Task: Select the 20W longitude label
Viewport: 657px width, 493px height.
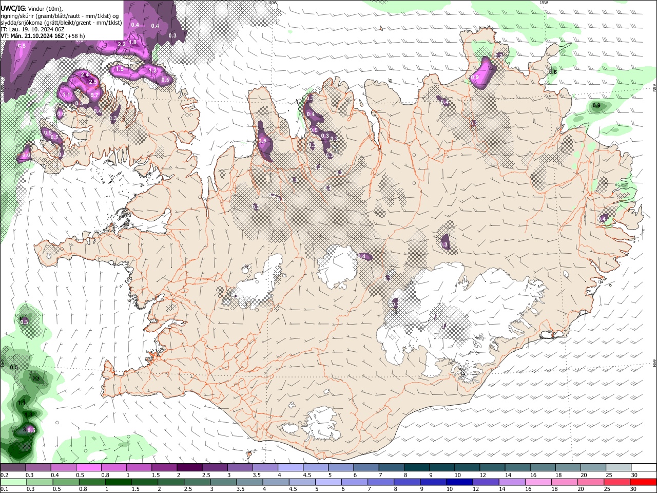Action: pyautogui.click(x=273, y=3)
